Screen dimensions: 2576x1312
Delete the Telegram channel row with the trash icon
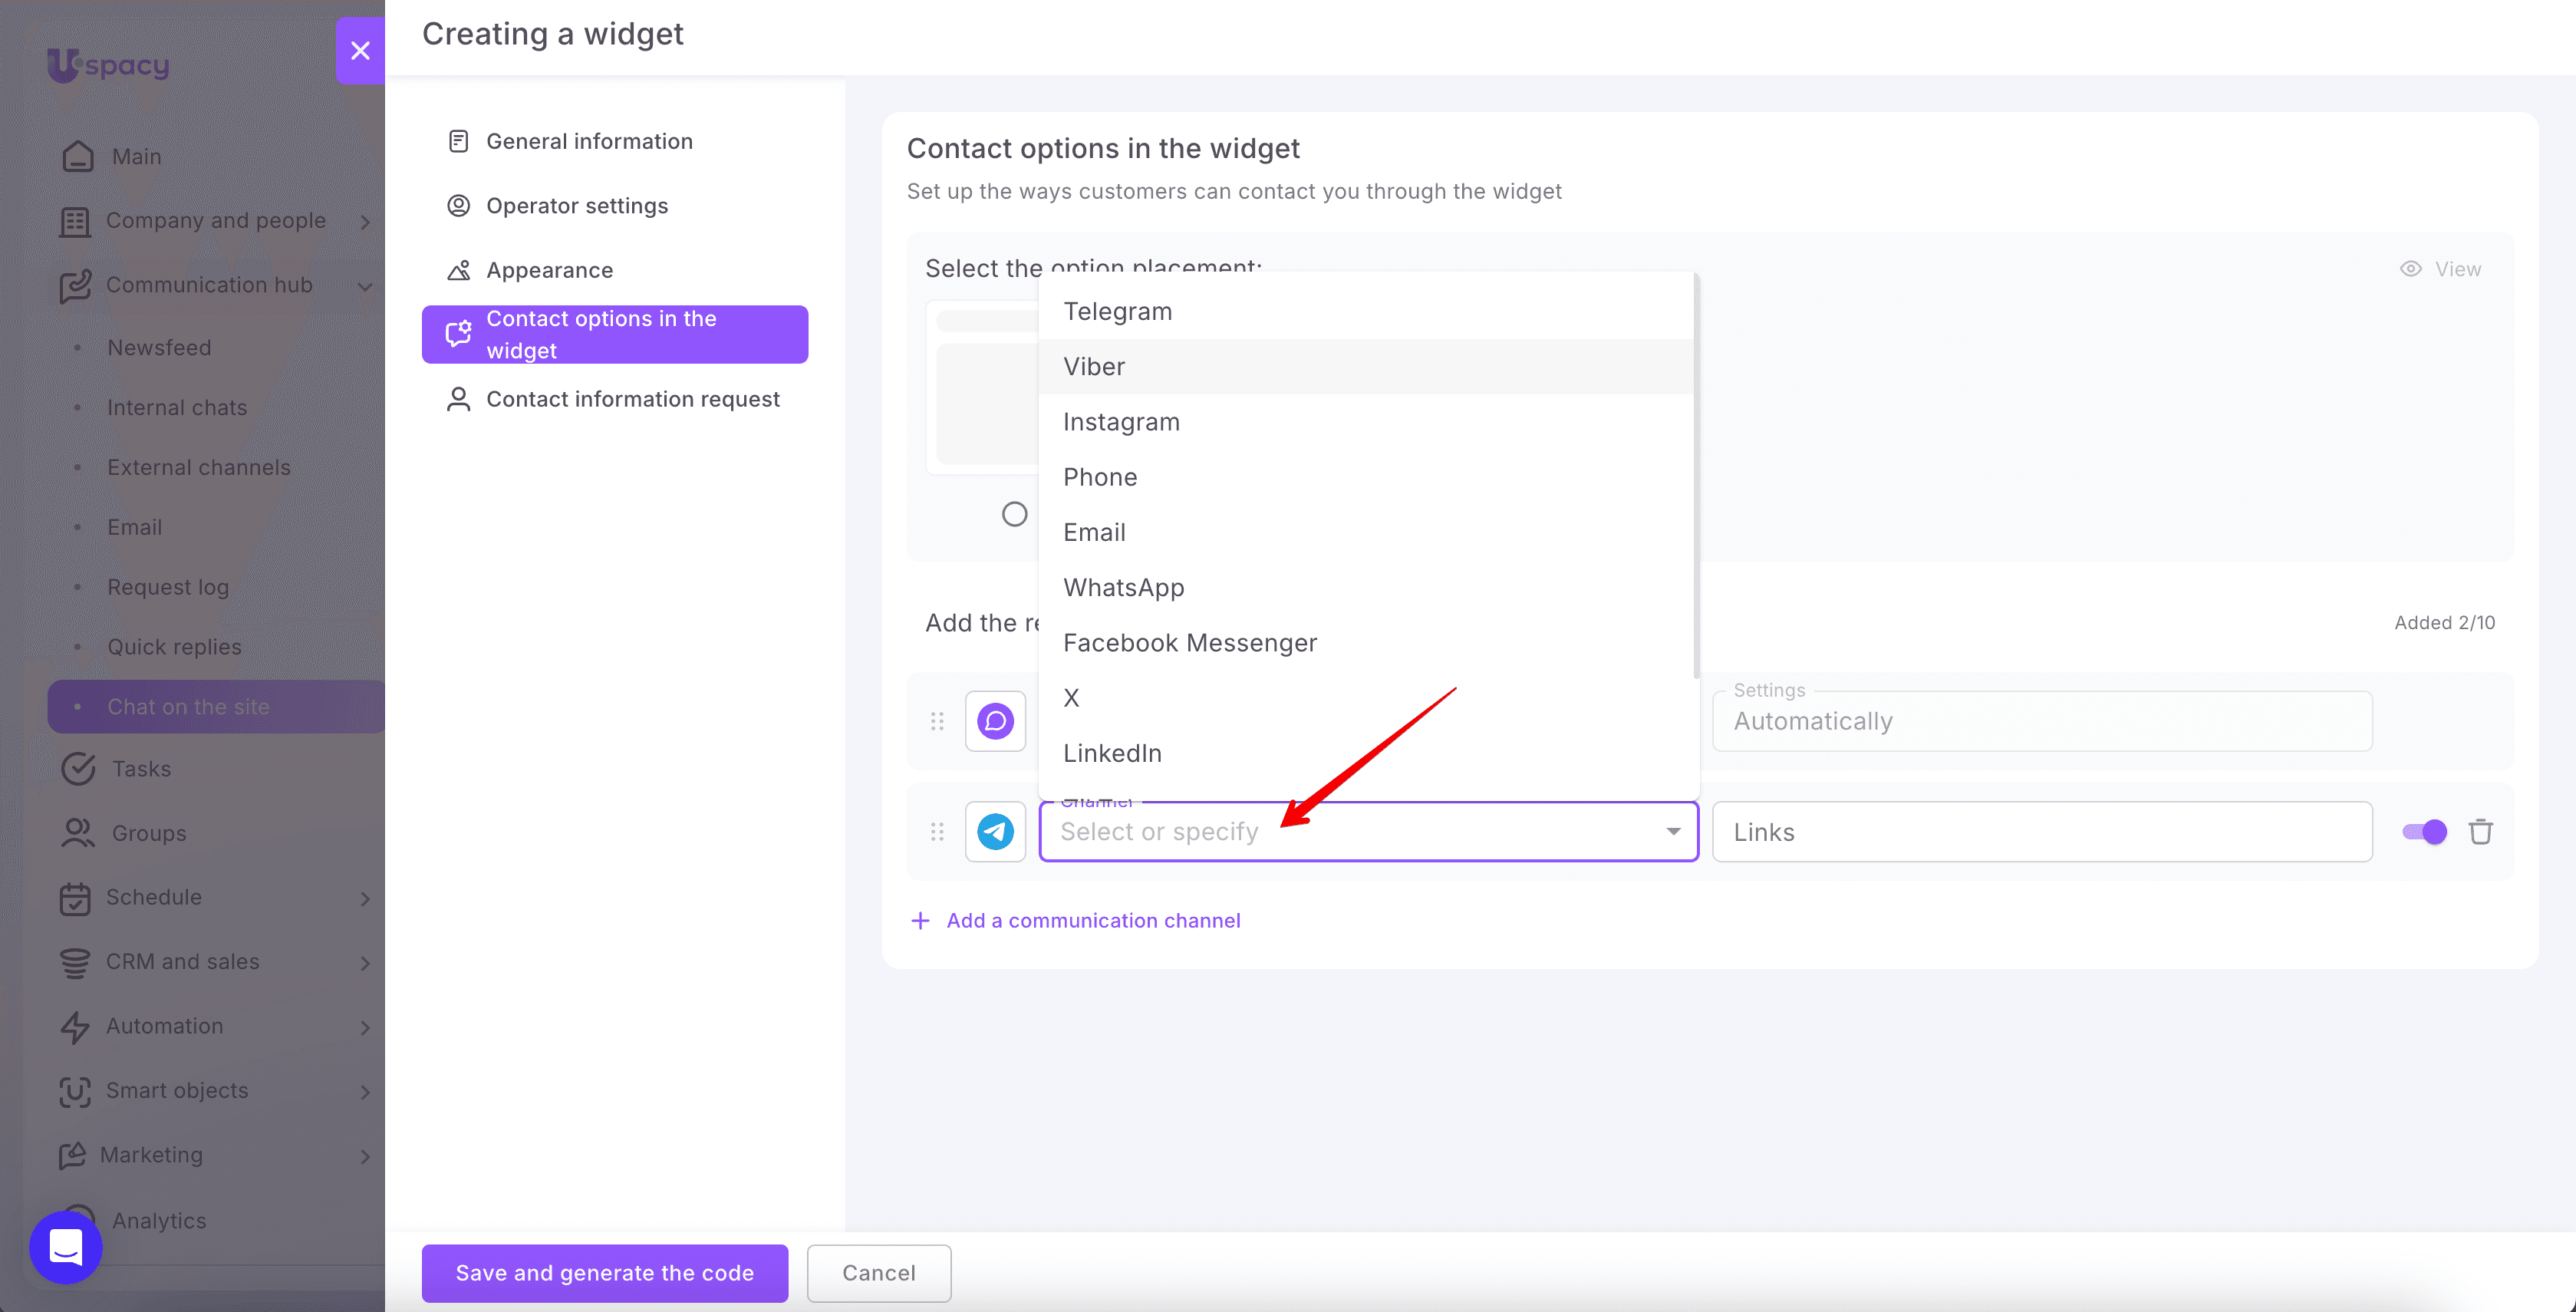pyautogui.click(x=2480, y=832)
